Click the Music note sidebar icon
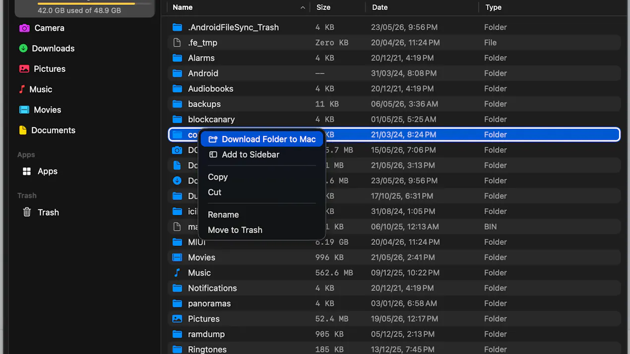 (22, 89)
